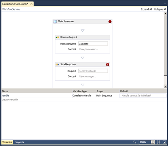Click the fit to screen icon

tap(159, 142)
